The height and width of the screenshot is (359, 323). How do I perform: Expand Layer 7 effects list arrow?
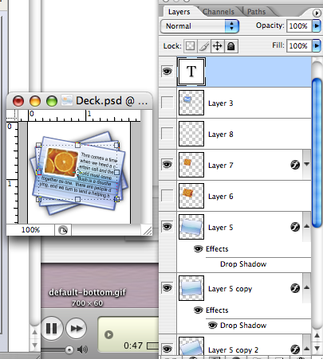pos(306,165)
